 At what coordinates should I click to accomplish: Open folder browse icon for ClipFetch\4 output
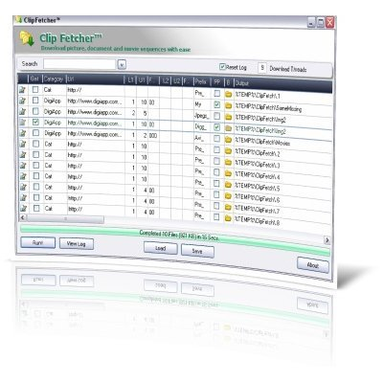[x=228, y=173]
